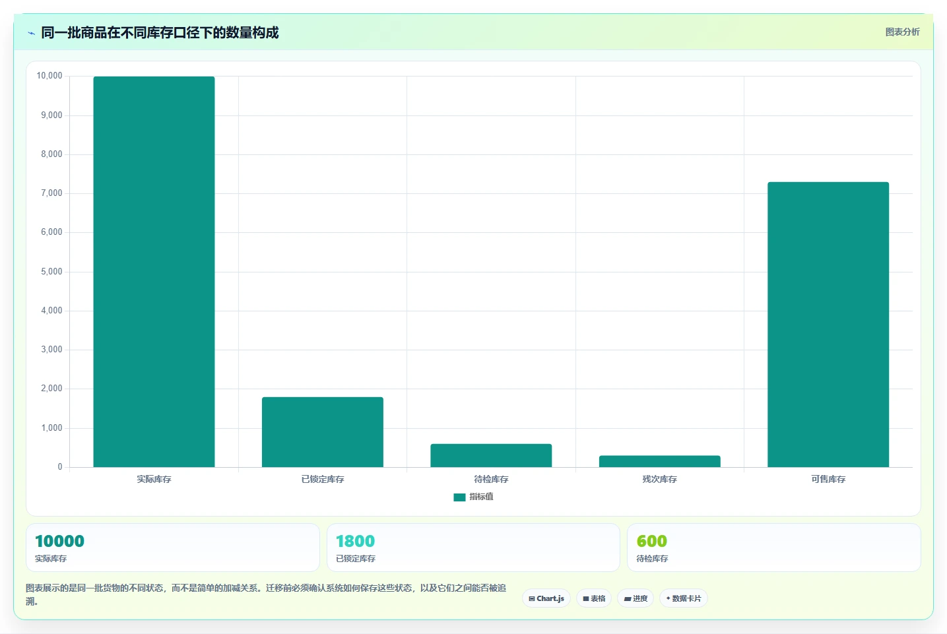Image resolution: width=947 pixels, height=634 pixels.
Task: Click the Chart.js tag chip
Action: click(546, 598)
